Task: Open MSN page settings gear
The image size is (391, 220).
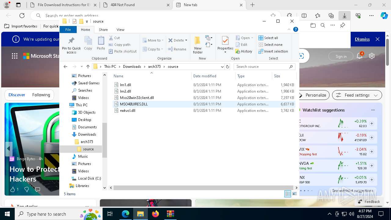Action: pyautogui.click(x=372, y=56)
